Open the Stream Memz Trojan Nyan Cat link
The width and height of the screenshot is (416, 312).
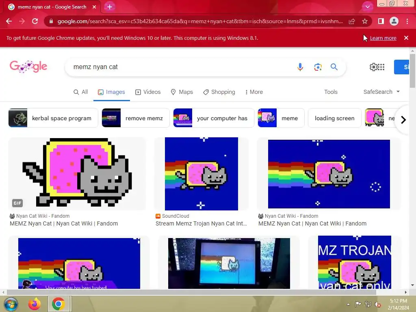pyautogui.click(x=201, y=224)
